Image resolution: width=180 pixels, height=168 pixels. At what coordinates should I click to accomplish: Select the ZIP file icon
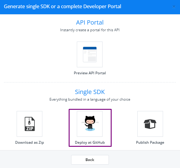[30, 124]
